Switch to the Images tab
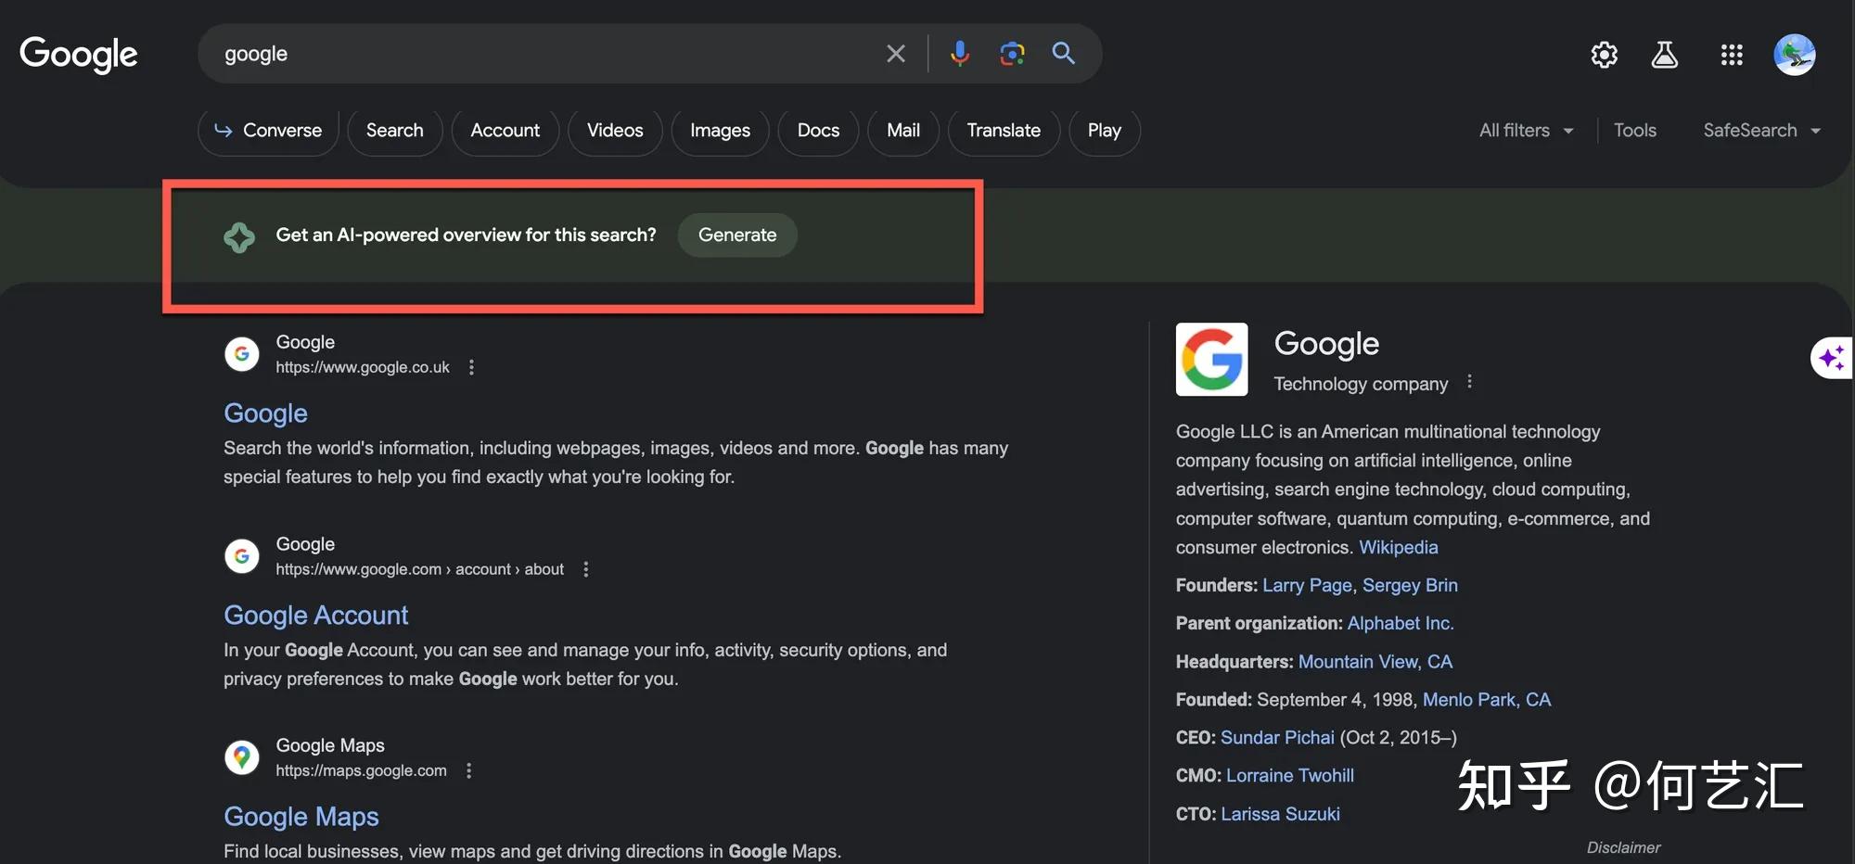The image size is (1855, 864). [x=720, y=131]
